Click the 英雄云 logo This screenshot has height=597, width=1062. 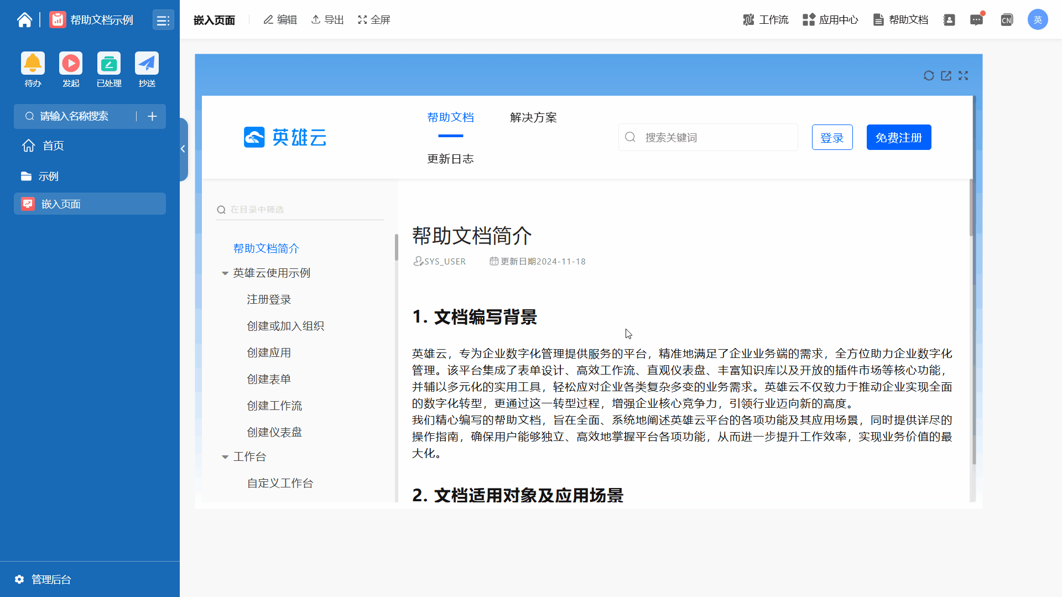tap(285, 137)
